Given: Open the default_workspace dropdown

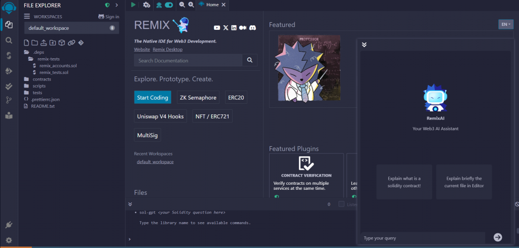Looking at the screenshot, I should [71, 28].
